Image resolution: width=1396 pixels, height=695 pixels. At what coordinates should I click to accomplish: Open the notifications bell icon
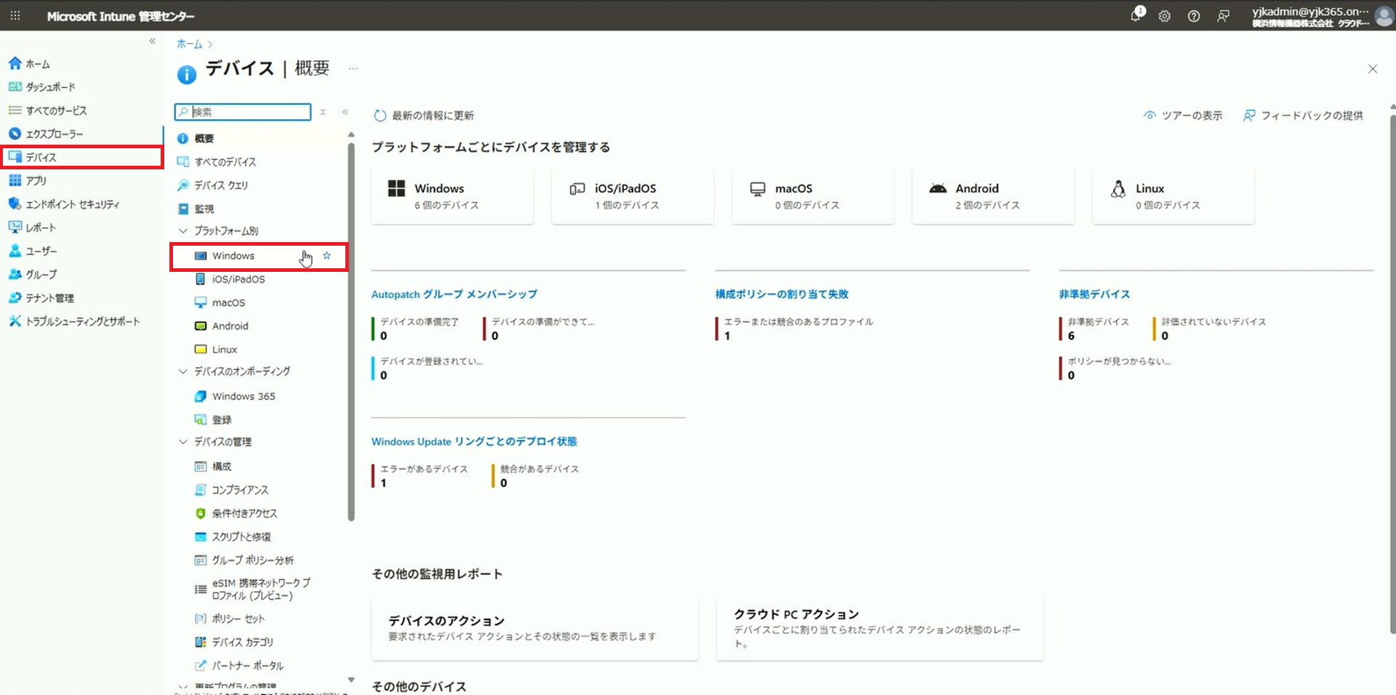[1136, 15]
